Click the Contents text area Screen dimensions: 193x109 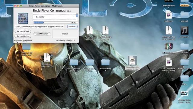click(54, 17)
